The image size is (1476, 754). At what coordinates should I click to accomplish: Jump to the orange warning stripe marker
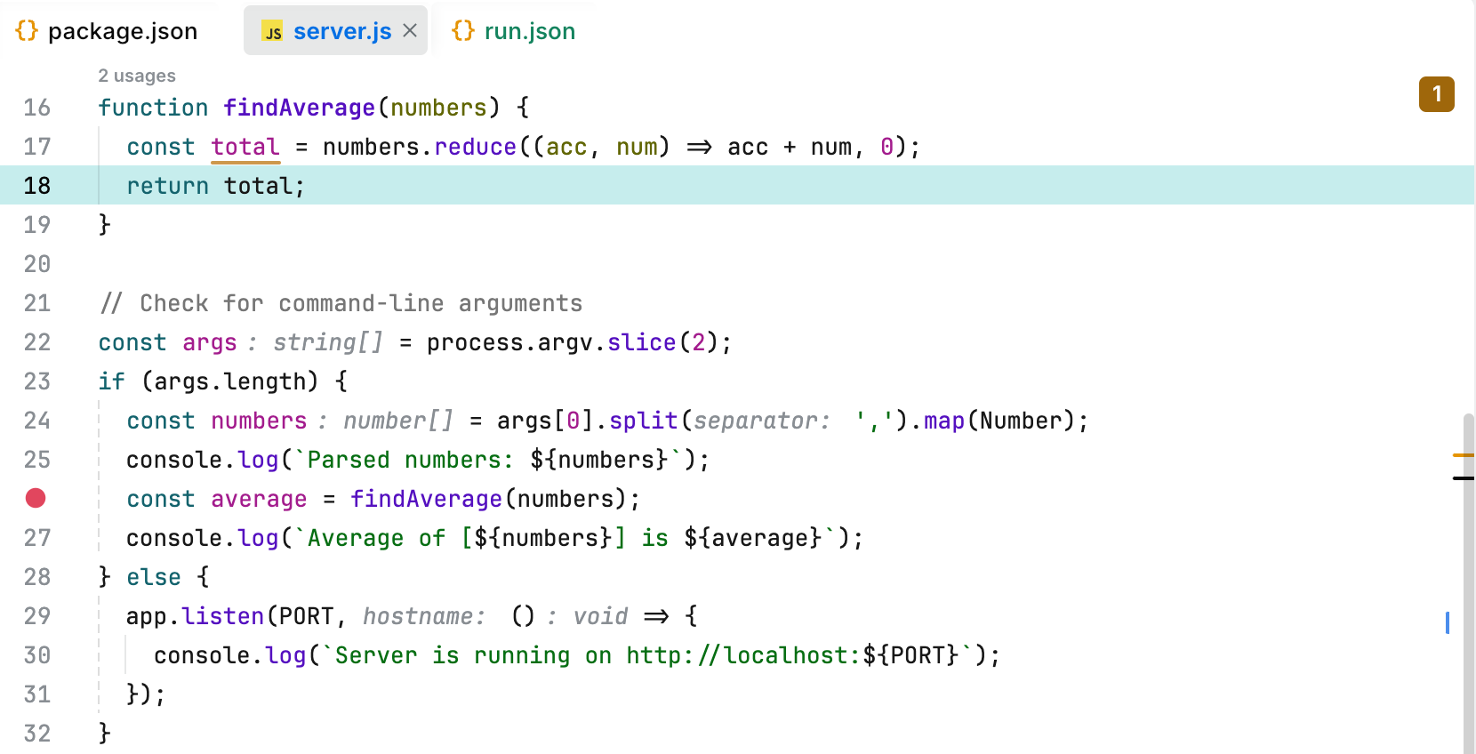click(1463, 455)
